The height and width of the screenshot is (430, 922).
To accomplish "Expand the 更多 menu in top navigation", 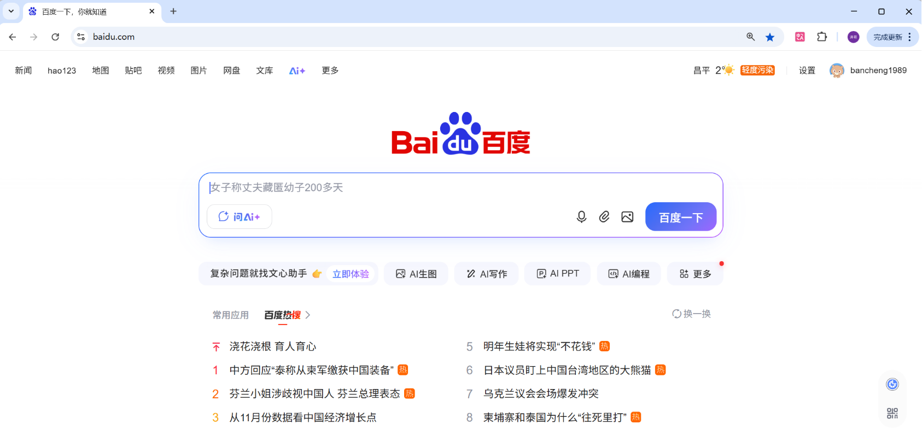I will pyautogui.click(x=330, y=70).
